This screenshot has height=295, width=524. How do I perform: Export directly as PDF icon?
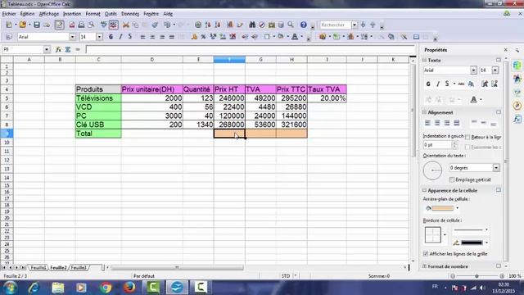point(72,25)
